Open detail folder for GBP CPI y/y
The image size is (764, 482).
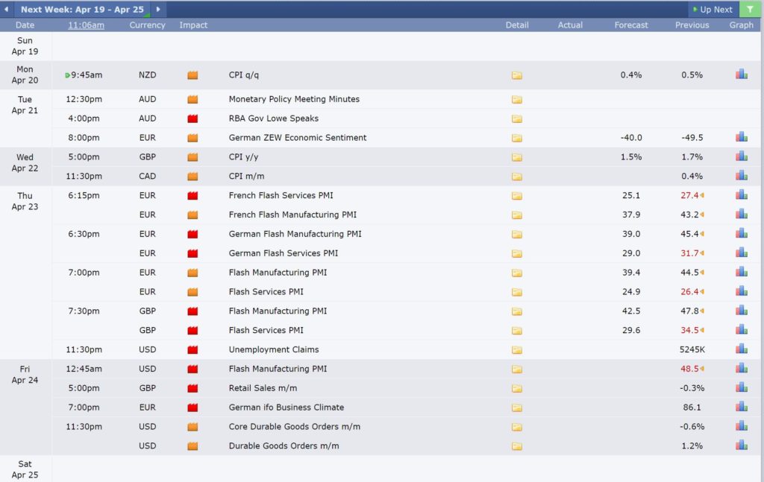click(517, 157)
